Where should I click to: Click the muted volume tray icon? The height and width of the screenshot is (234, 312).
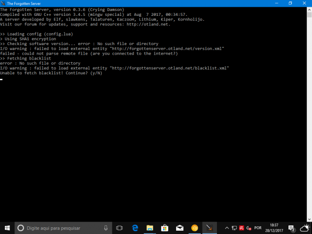pos(249,228)
